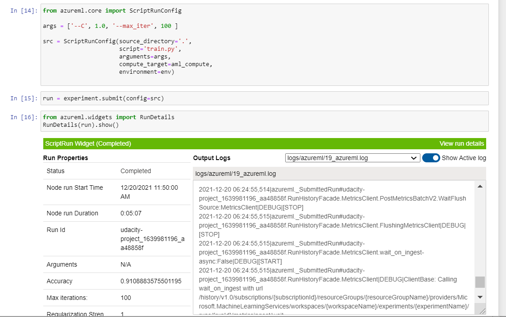Click the log scrollbar up arrow
The width and height of the screenshot is (506, 317).
pos(480,186)
